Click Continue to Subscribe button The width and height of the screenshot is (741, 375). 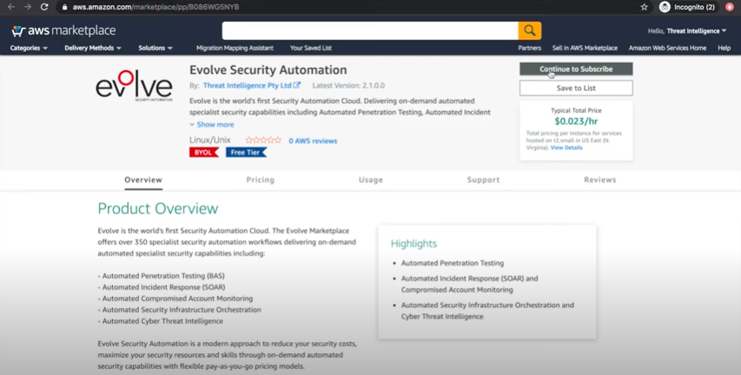(576, 69)
